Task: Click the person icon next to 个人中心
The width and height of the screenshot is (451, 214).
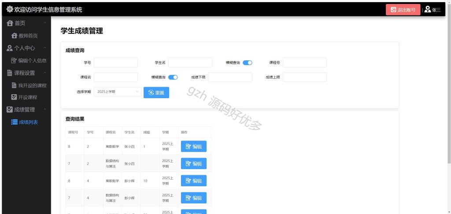Action: pos(10,48)
